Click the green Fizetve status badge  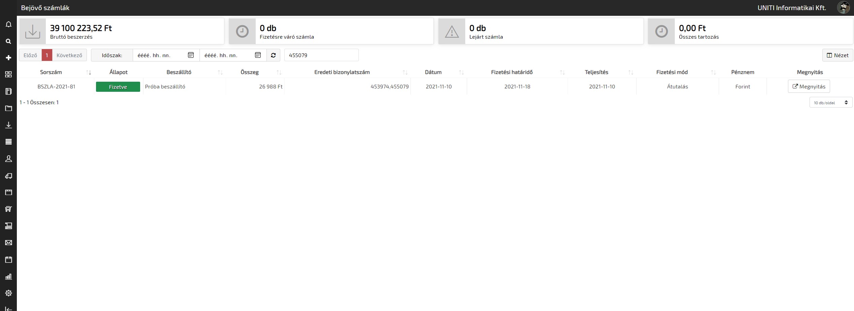118,87
